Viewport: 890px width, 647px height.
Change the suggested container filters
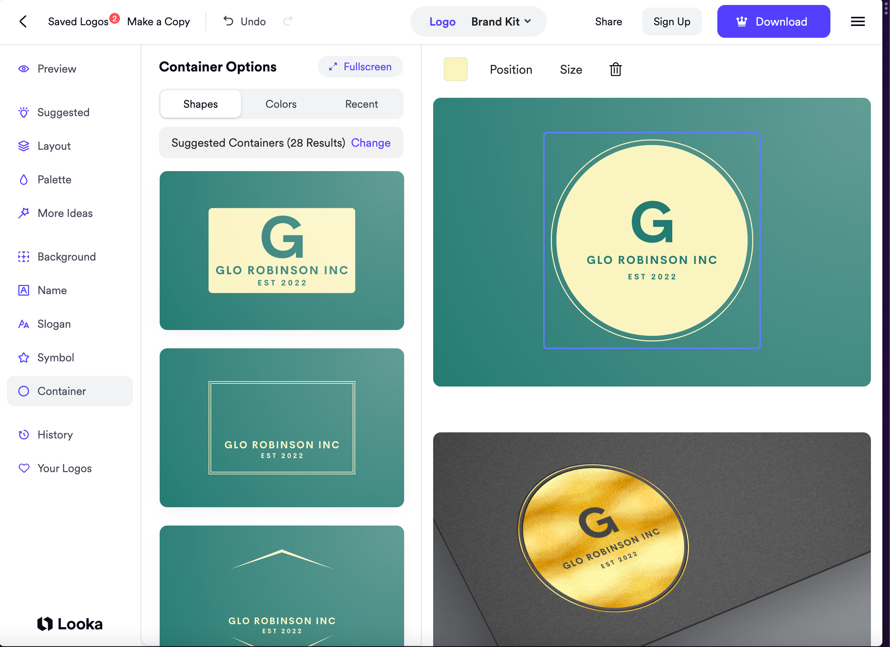coord(371,143)
